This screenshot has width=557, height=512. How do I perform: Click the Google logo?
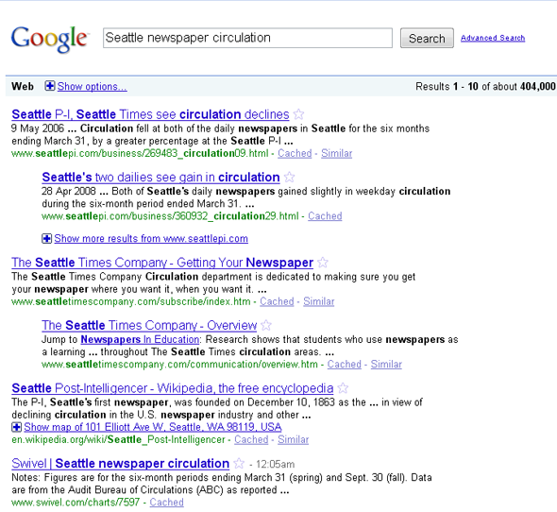pyautogui.click(x=49, y=39)
